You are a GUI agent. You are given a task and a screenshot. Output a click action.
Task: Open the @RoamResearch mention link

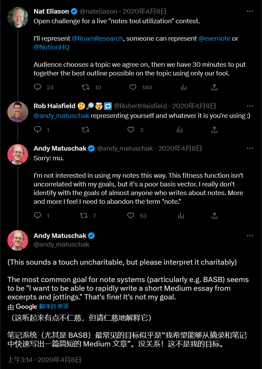click(97, 38)
